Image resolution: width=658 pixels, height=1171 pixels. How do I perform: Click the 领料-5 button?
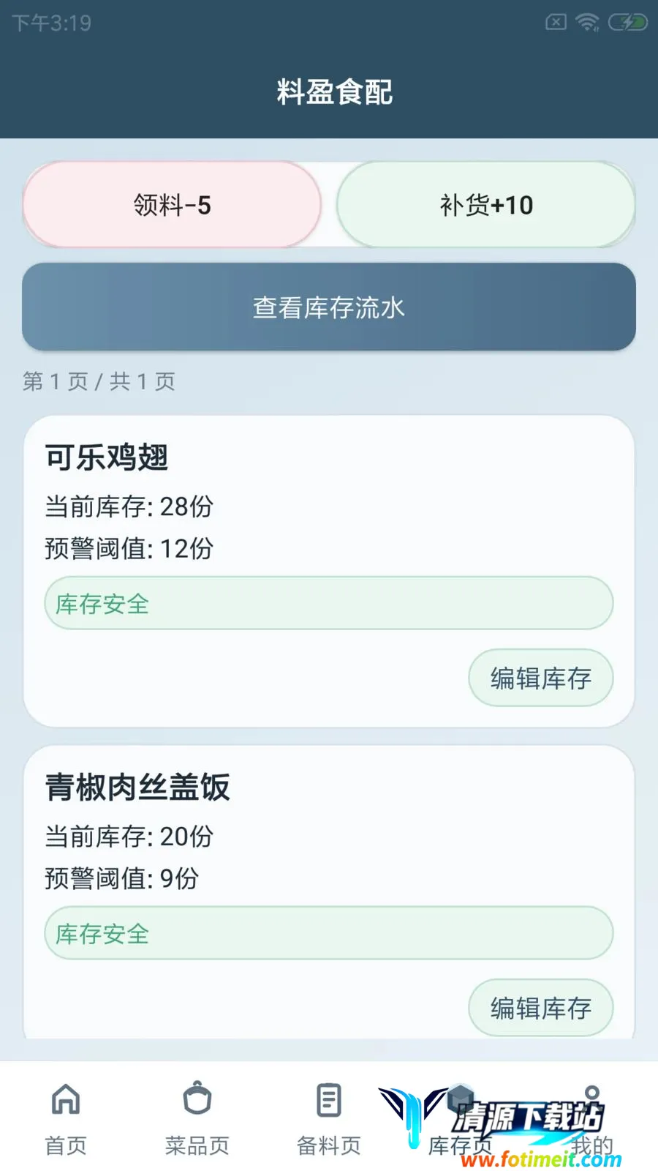coord(173,205)
